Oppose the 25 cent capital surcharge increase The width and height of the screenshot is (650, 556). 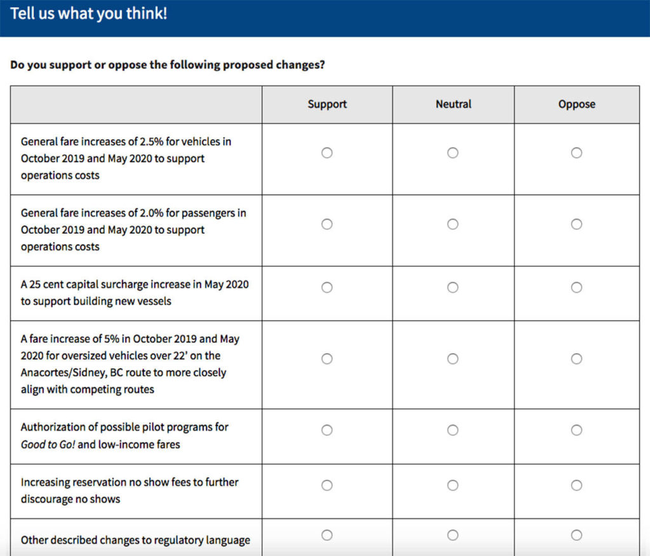[576, 287]
